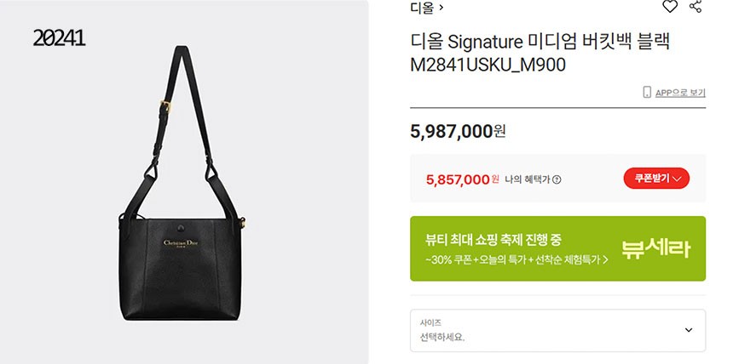Image resolution: width=733 pixels, height=364 pixels.
Task: Click the 20241 watermark text on image
Action: coord(59,37)
